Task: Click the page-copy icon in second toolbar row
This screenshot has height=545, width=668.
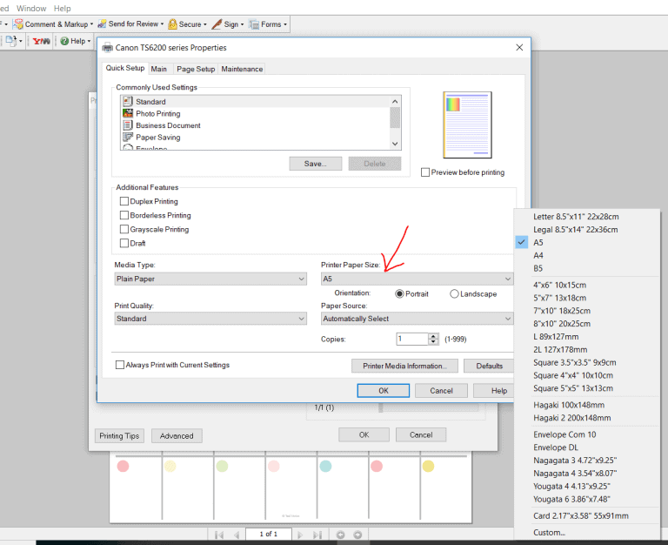Action: coord(11,41)
